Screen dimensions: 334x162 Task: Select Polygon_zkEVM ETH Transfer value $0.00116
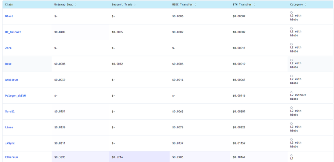(x=239, y=95)
